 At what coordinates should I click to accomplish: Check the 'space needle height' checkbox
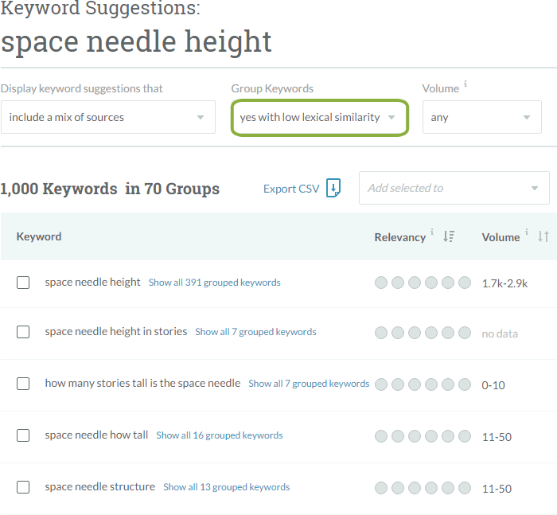point(23,283)
